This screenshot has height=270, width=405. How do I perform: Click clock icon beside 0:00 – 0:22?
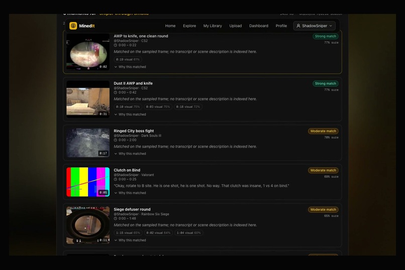click(x=116, y=45)
